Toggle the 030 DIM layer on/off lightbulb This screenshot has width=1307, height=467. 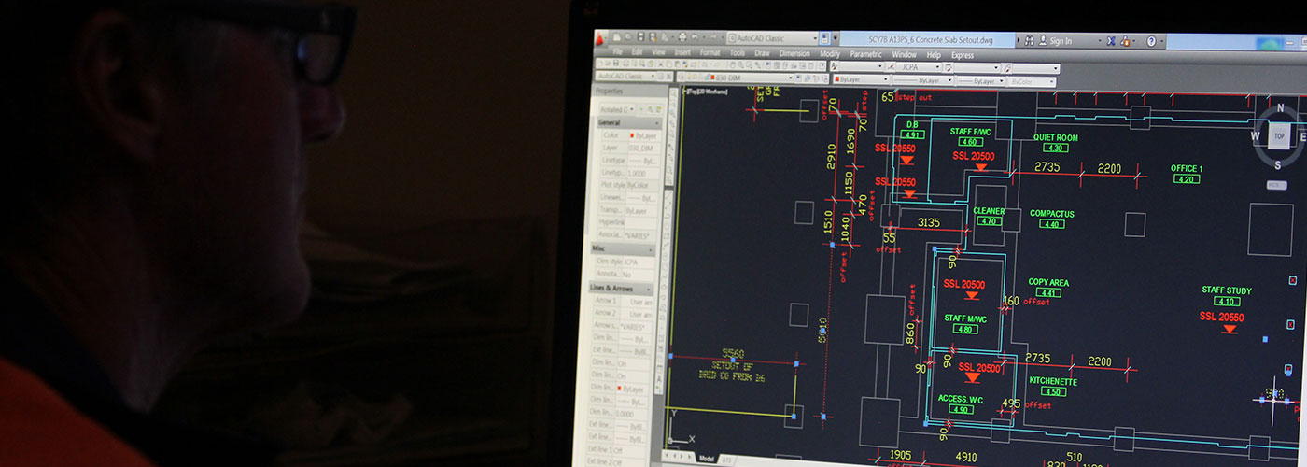click(689, 78)
